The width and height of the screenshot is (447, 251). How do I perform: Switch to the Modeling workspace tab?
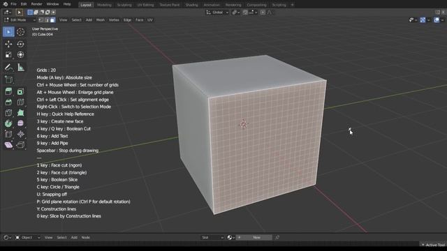click(104, 5)
